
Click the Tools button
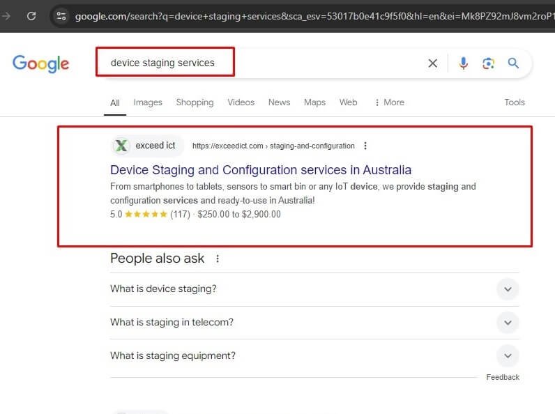point(515,102)
